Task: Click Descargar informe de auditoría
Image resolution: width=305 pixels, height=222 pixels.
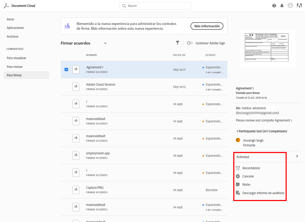Action: (263, 193)
